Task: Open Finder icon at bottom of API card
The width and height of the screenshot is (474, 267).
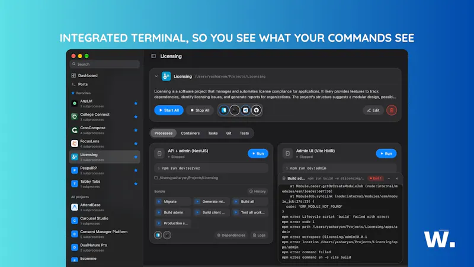Action: coord(158,235)
